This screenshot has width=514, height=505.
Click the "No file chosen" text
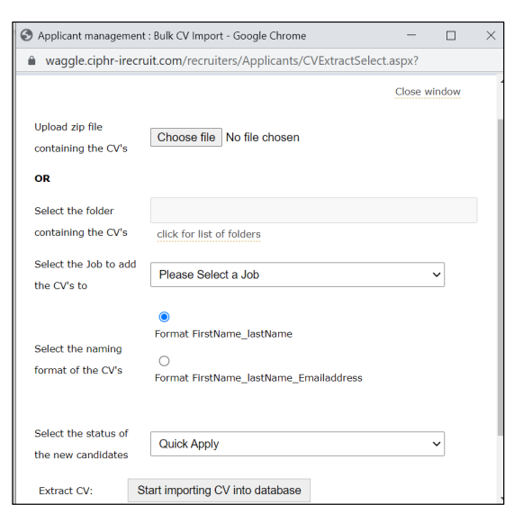click(263, 138)
